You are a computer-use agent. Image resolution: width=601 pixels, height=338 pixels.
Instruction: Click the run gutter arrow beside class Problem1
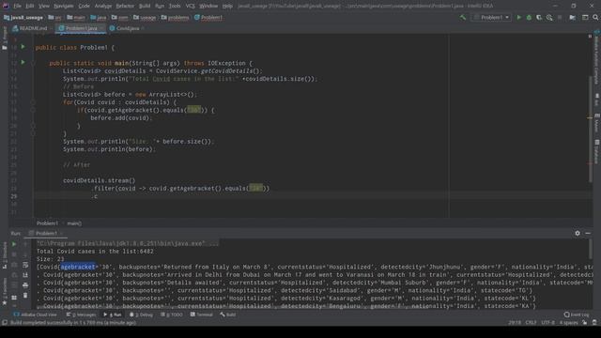(x=23, y=47)
